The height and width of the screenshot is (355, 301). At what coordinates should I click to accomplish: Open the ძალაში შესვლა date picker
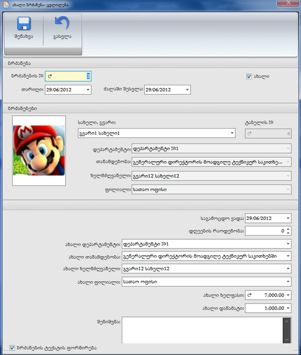187,90
